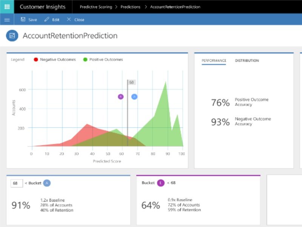Click the bucket threshold input showing 68
Image resolution: width=302 pixels, height=227 pixels.
coord(17,183)
